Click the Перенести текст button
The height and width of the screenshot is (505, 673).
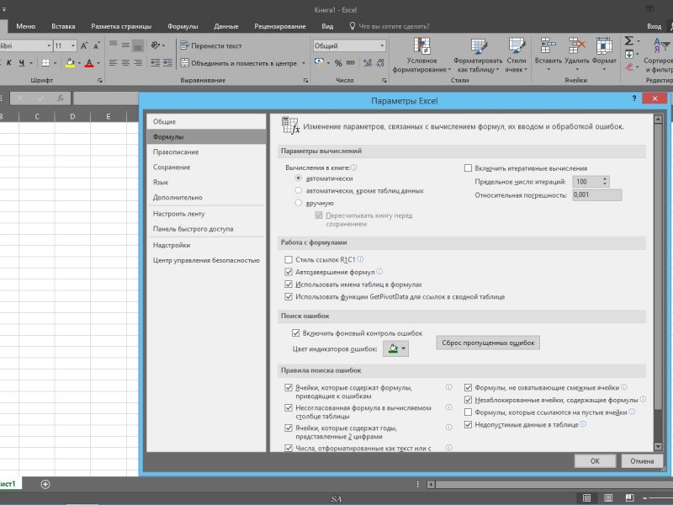[211, 45]
